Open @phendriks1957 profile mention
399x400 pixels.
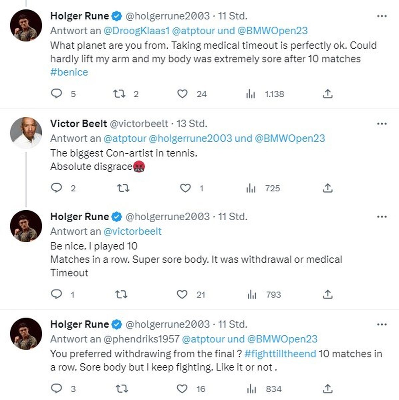pos(142,339)
